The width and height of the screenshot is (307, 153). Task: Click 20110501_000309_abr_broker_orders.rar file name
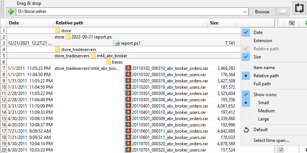[170, 119]
